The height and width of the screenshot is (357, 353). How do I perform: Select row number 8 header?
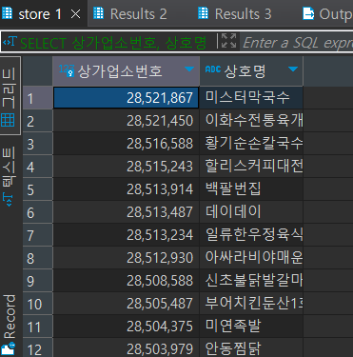pos(37,258)
